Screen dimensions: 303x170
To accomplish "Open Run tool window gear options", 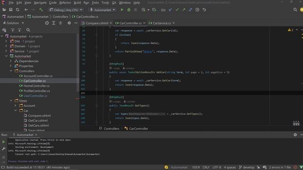I will point(295,135).
